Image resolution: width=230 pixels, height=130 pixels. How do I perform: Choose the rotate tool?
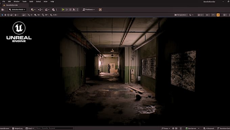pos(8,15)
